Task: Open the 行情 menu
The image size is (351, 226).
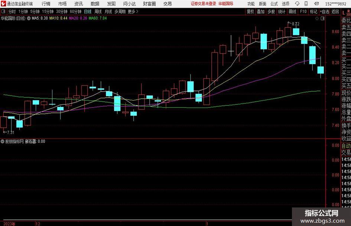Action: pos(46,4)
